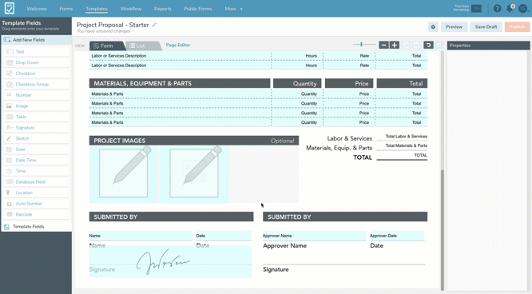Go to the Forms menu
Screen dimensions: 532x294
click(66, 9)
